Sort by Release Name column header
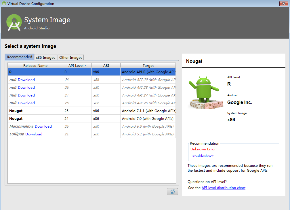The height and width of the screenshot is (210, 290). click(x=35, y=66)
